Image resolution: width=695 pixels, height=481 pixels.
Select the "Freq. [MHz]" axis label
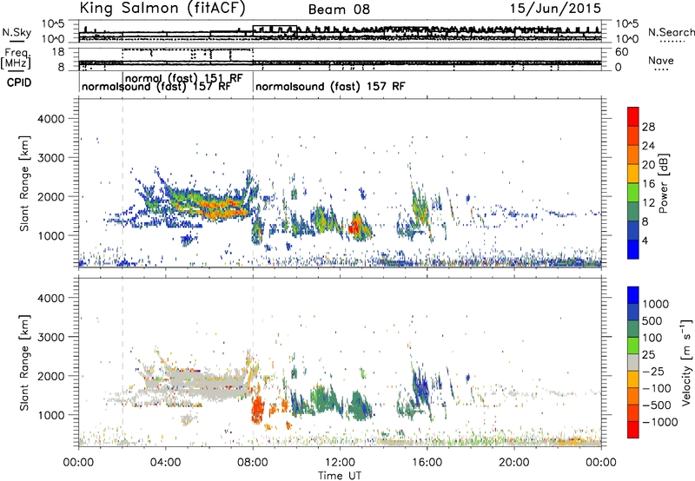pos(17,59)
